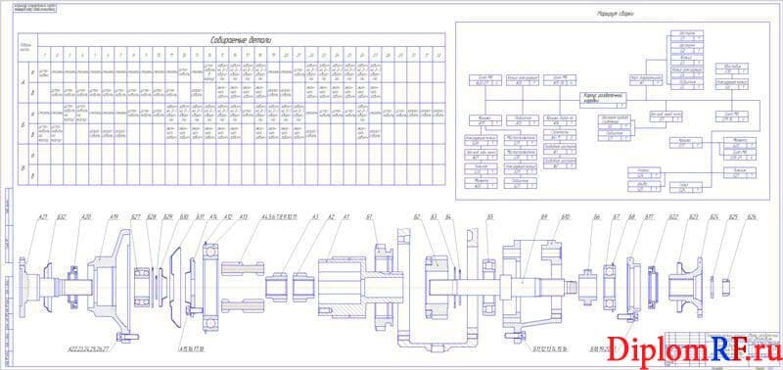Screen dimensions: 783x370
Task: Click callout label Б27 above the bearing
Action: [x=135, y=217]
